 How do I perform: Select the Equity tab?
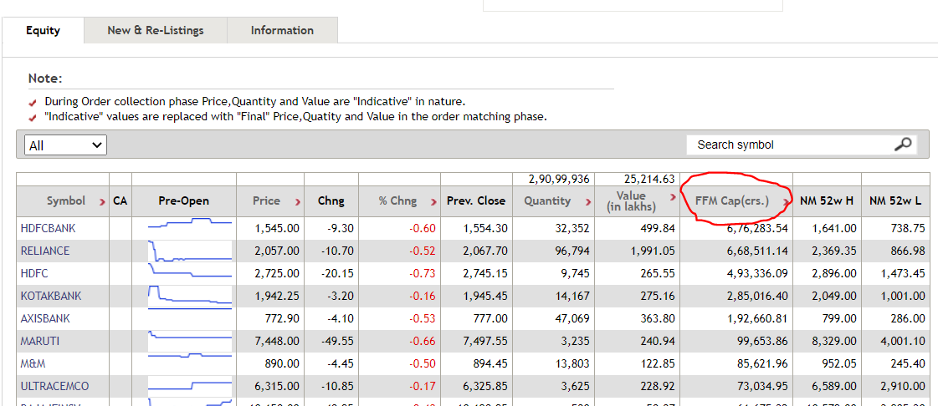[43, 30]
